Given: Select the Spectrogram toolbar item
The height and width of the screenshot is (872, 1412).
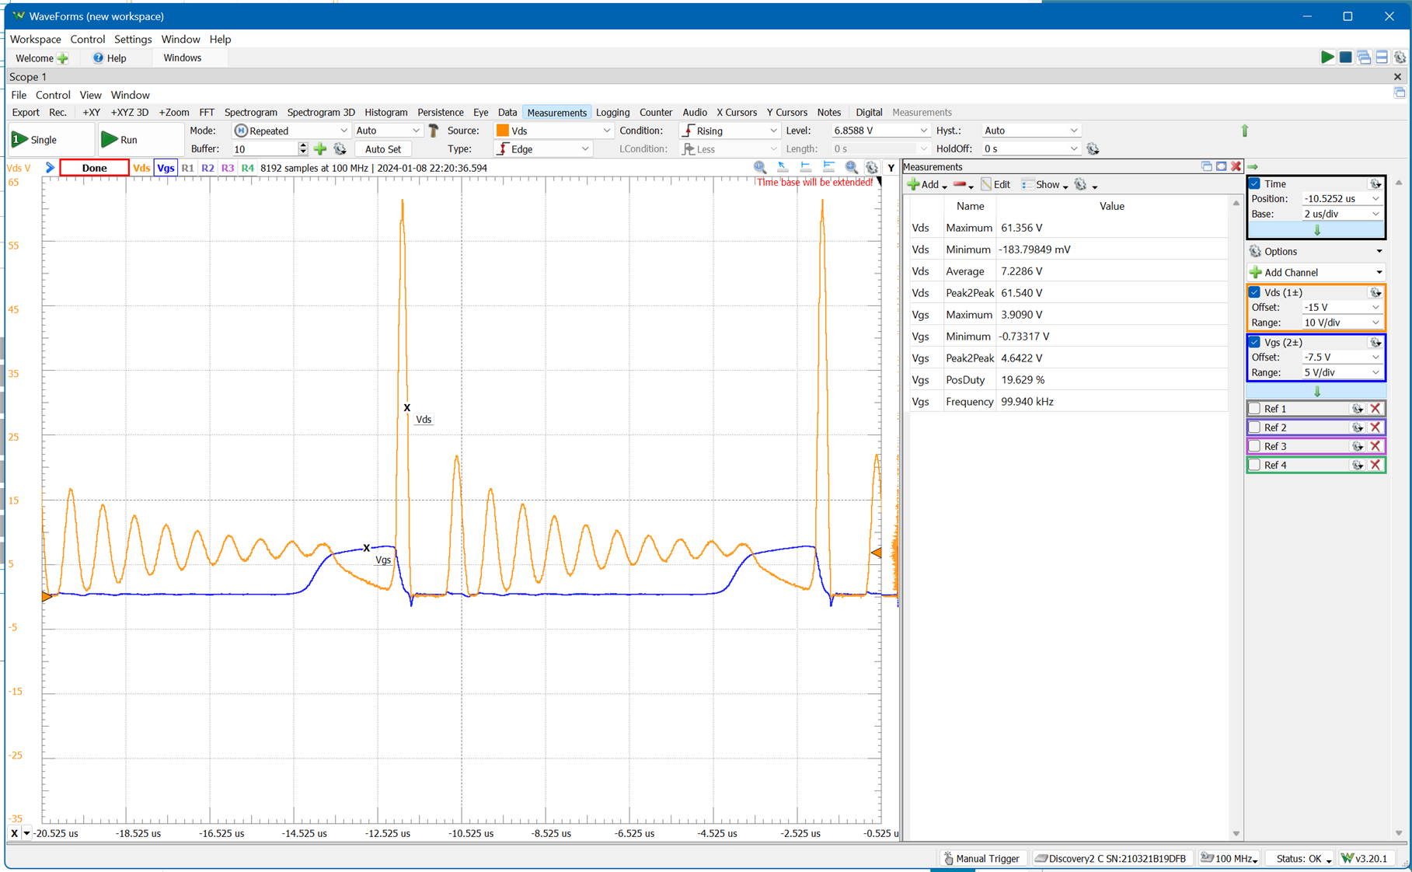Looking at the screenshot, I should point(250,113).
